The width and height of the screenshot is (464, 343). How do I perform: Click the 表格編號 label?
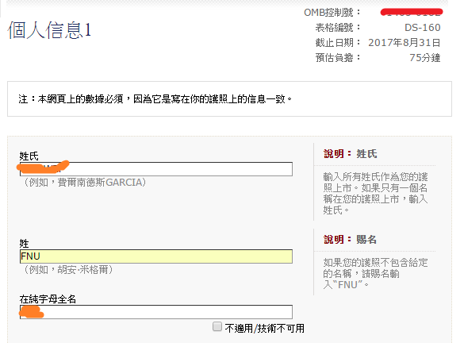point(338,28)
